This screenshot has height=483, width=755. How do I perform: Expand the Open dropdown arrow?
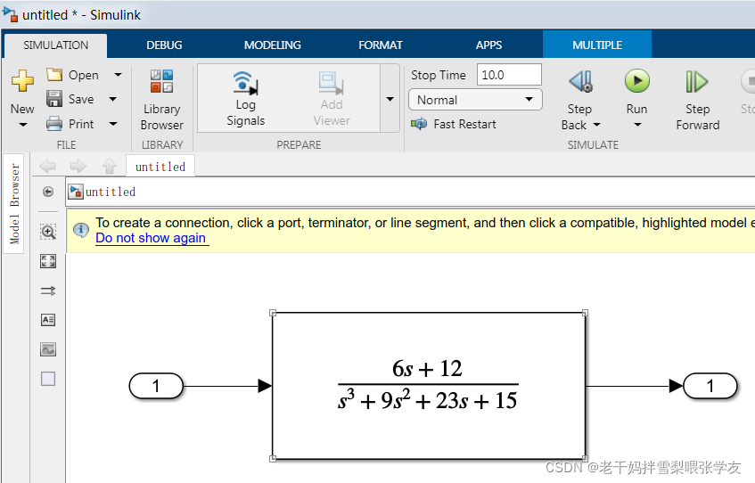click(x=118, y=75)
